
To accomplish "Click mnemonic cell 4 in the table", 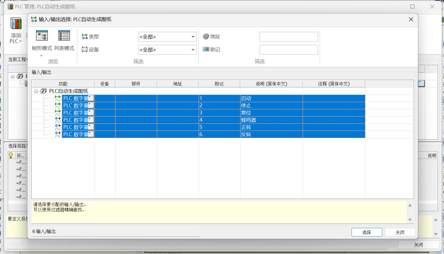I will point(220,120).
